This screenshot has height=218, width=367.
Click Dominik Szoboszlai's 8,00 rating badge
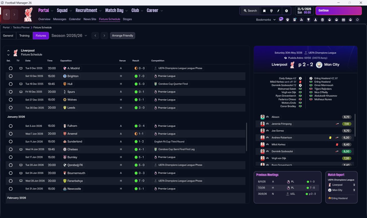(347, 151)
